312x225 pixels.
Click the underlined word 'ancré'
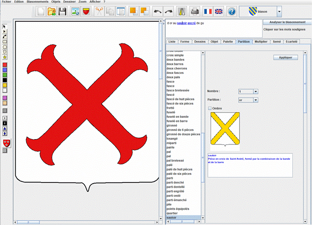pos(191,23)
